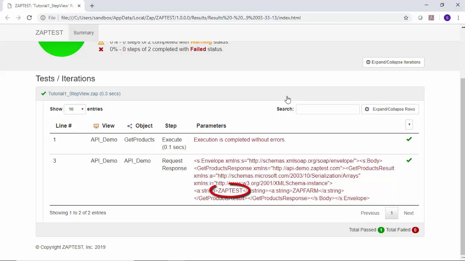The image size is (465, 261).
Task: Select the ZAPTEST 'Tutorial1_StepView' browser tab
Action: [x=44, y=6]
